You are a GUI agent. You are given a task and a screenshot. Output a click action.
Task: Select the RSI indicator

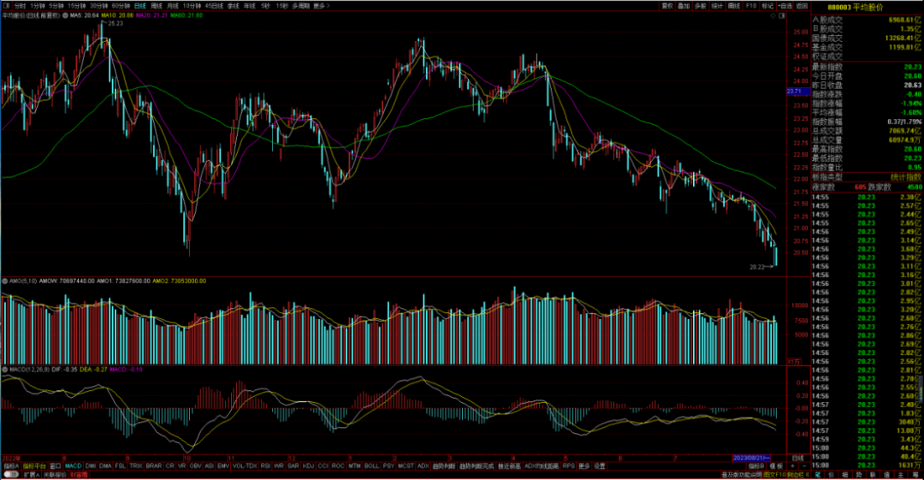point(265,465)
